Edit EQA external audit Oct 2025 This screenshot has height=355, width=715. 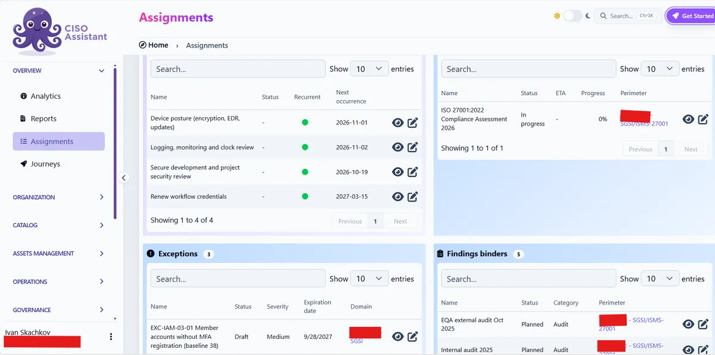pos(703,324)
